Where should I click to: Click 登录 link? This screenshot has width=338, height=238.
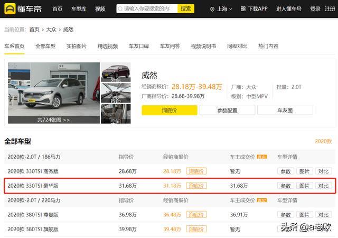point(315,9)
